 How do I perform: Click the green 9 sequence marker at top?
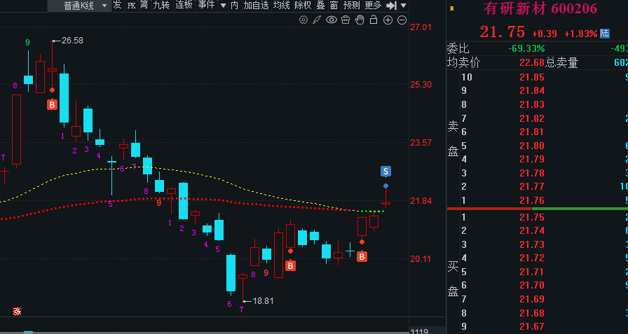click(x=27, y=43)
